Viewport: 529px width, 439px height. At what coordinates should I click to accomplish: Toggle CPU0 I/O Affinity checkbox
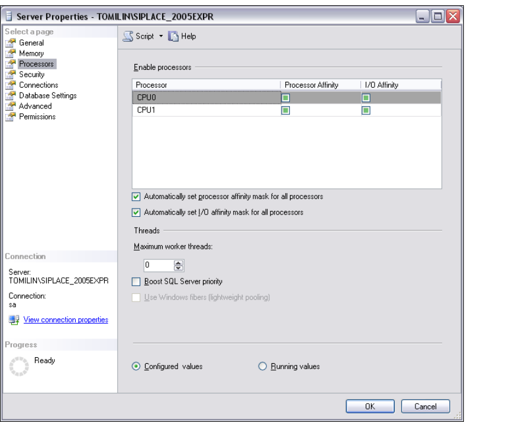pos(366,98)
